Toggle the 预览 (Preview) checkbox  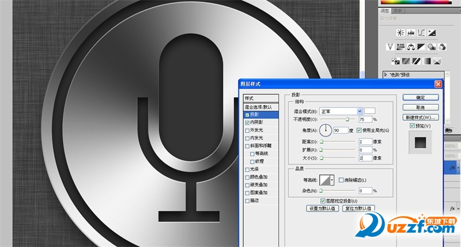[411, 126]
